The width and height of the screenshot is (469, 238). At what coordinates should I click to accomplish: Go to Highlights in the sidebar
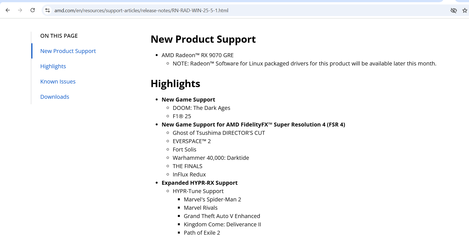pos(53,66)
